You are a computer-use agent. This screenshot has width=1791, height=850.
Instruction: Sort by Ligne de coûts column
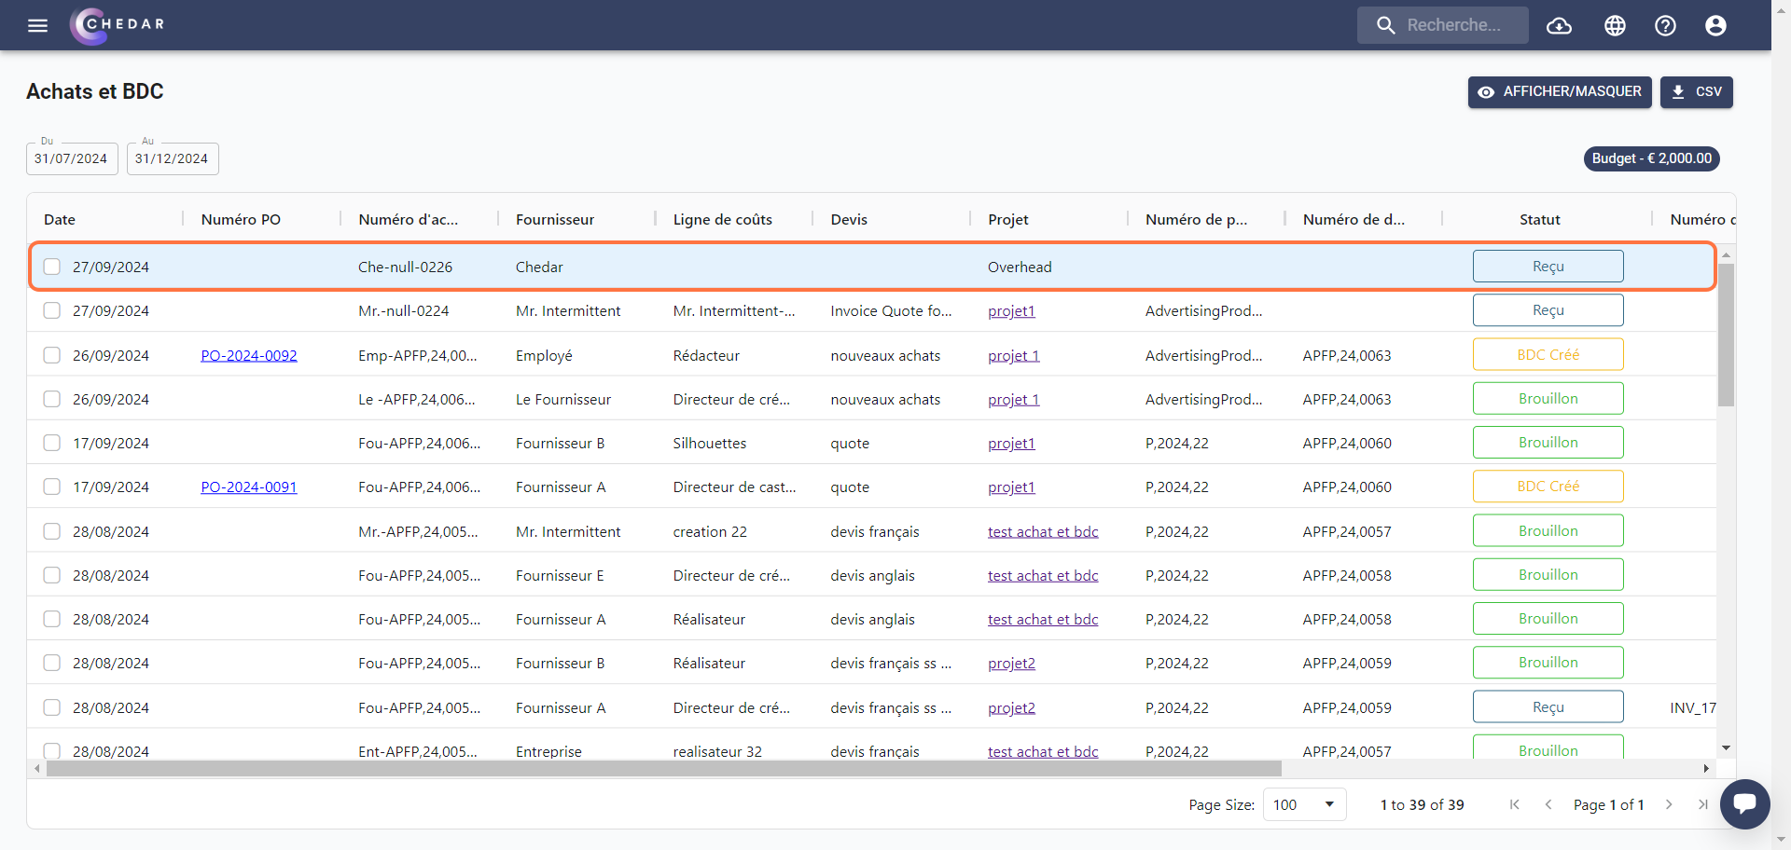[x=723, y=219]
